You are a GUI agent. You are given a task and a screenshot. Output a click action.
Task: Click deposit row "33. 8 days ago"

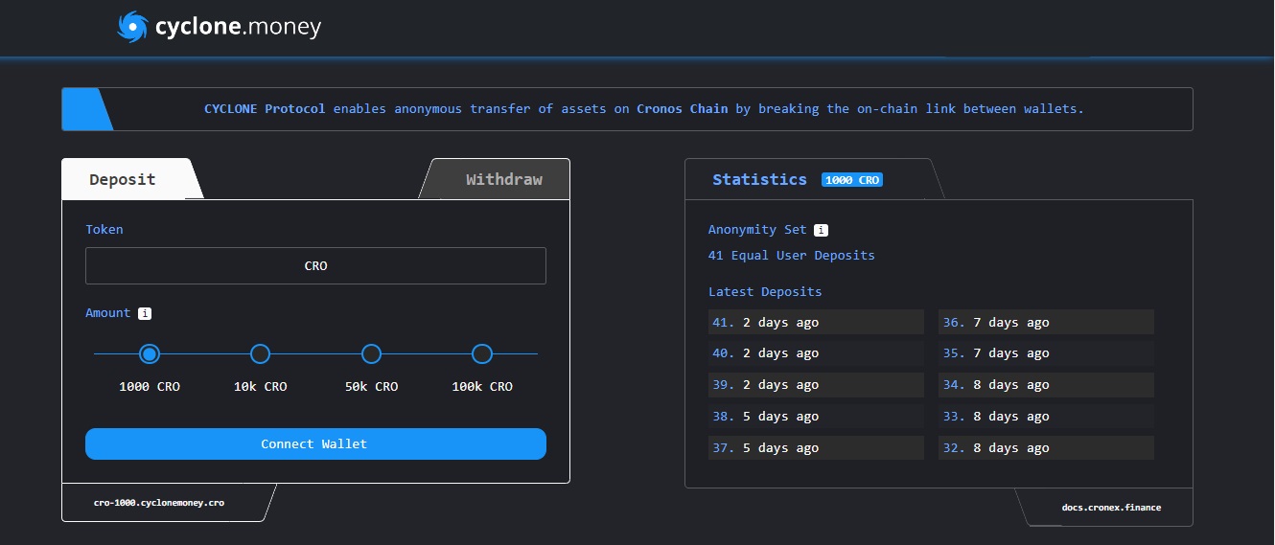point(1046,417)
